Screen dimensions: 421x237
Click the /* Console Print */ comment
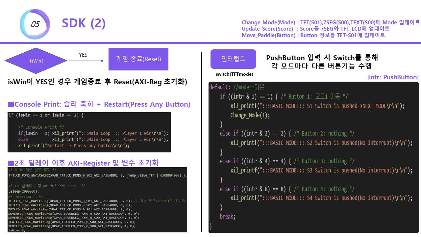tap(41, 127)
